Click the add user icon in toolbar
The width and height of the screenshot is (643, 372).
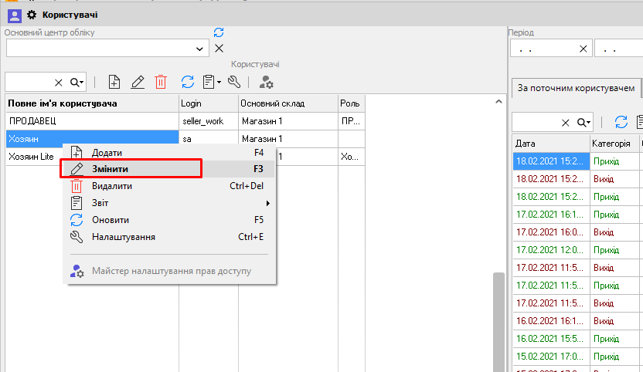(114, 82)
